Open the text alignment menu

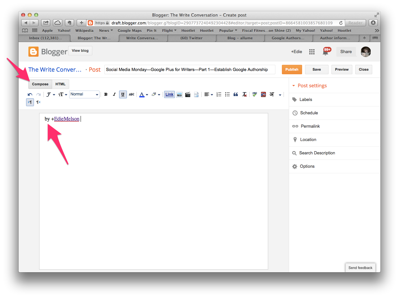208,94
